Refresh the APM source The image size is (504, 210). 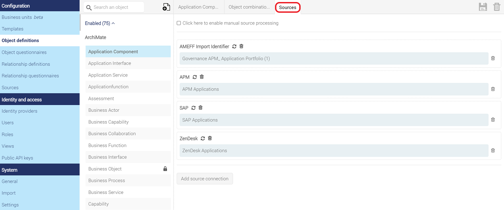click(x=195, y=77)
